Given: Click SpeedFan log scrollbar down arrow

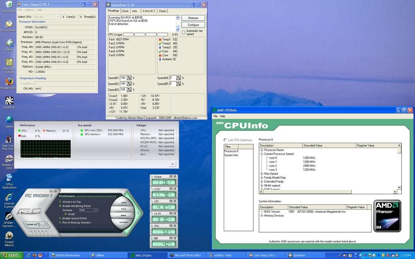Looking at the screenshot, I should pyautogui.click(x=178, y=30).
